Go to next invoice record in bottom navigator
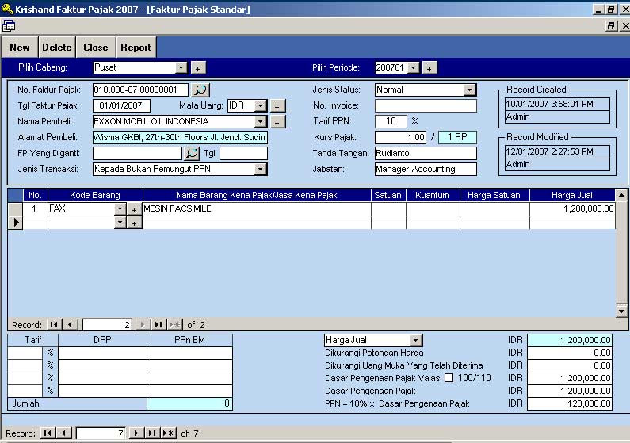The width and height of the screenshot is (630, 443). pyautogui.click(x=136, y=433)
